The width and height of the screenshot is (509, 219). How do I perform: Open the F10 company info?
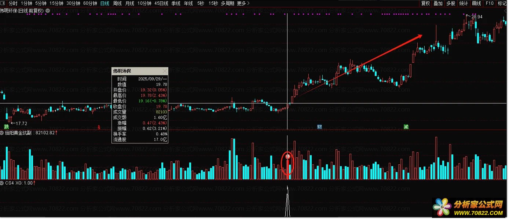tap(490, 3)
